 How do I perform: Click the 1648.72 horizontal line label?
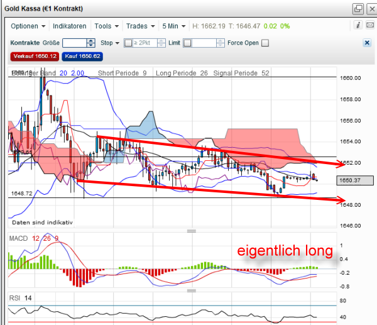pos(21,194)
